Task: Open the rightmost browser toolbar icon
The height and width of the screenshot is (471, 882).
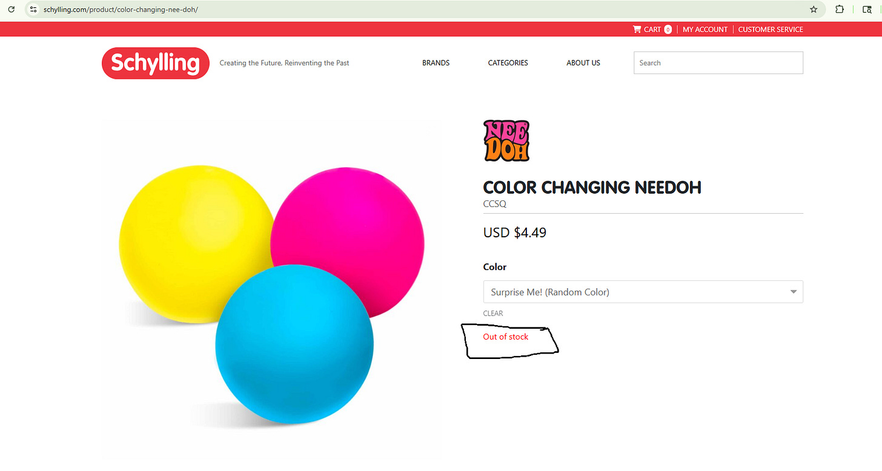Action: pyautogui.click(x=867, y=10)
